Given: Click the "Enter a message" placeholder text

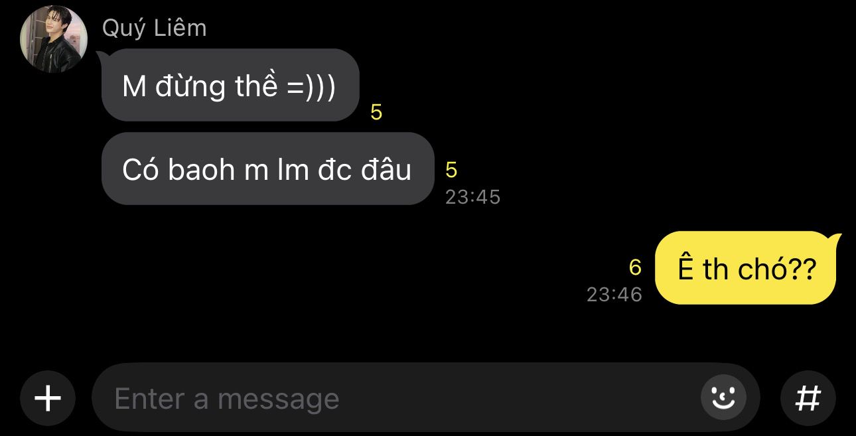Looking at the screenshot, I should (226, 399).
